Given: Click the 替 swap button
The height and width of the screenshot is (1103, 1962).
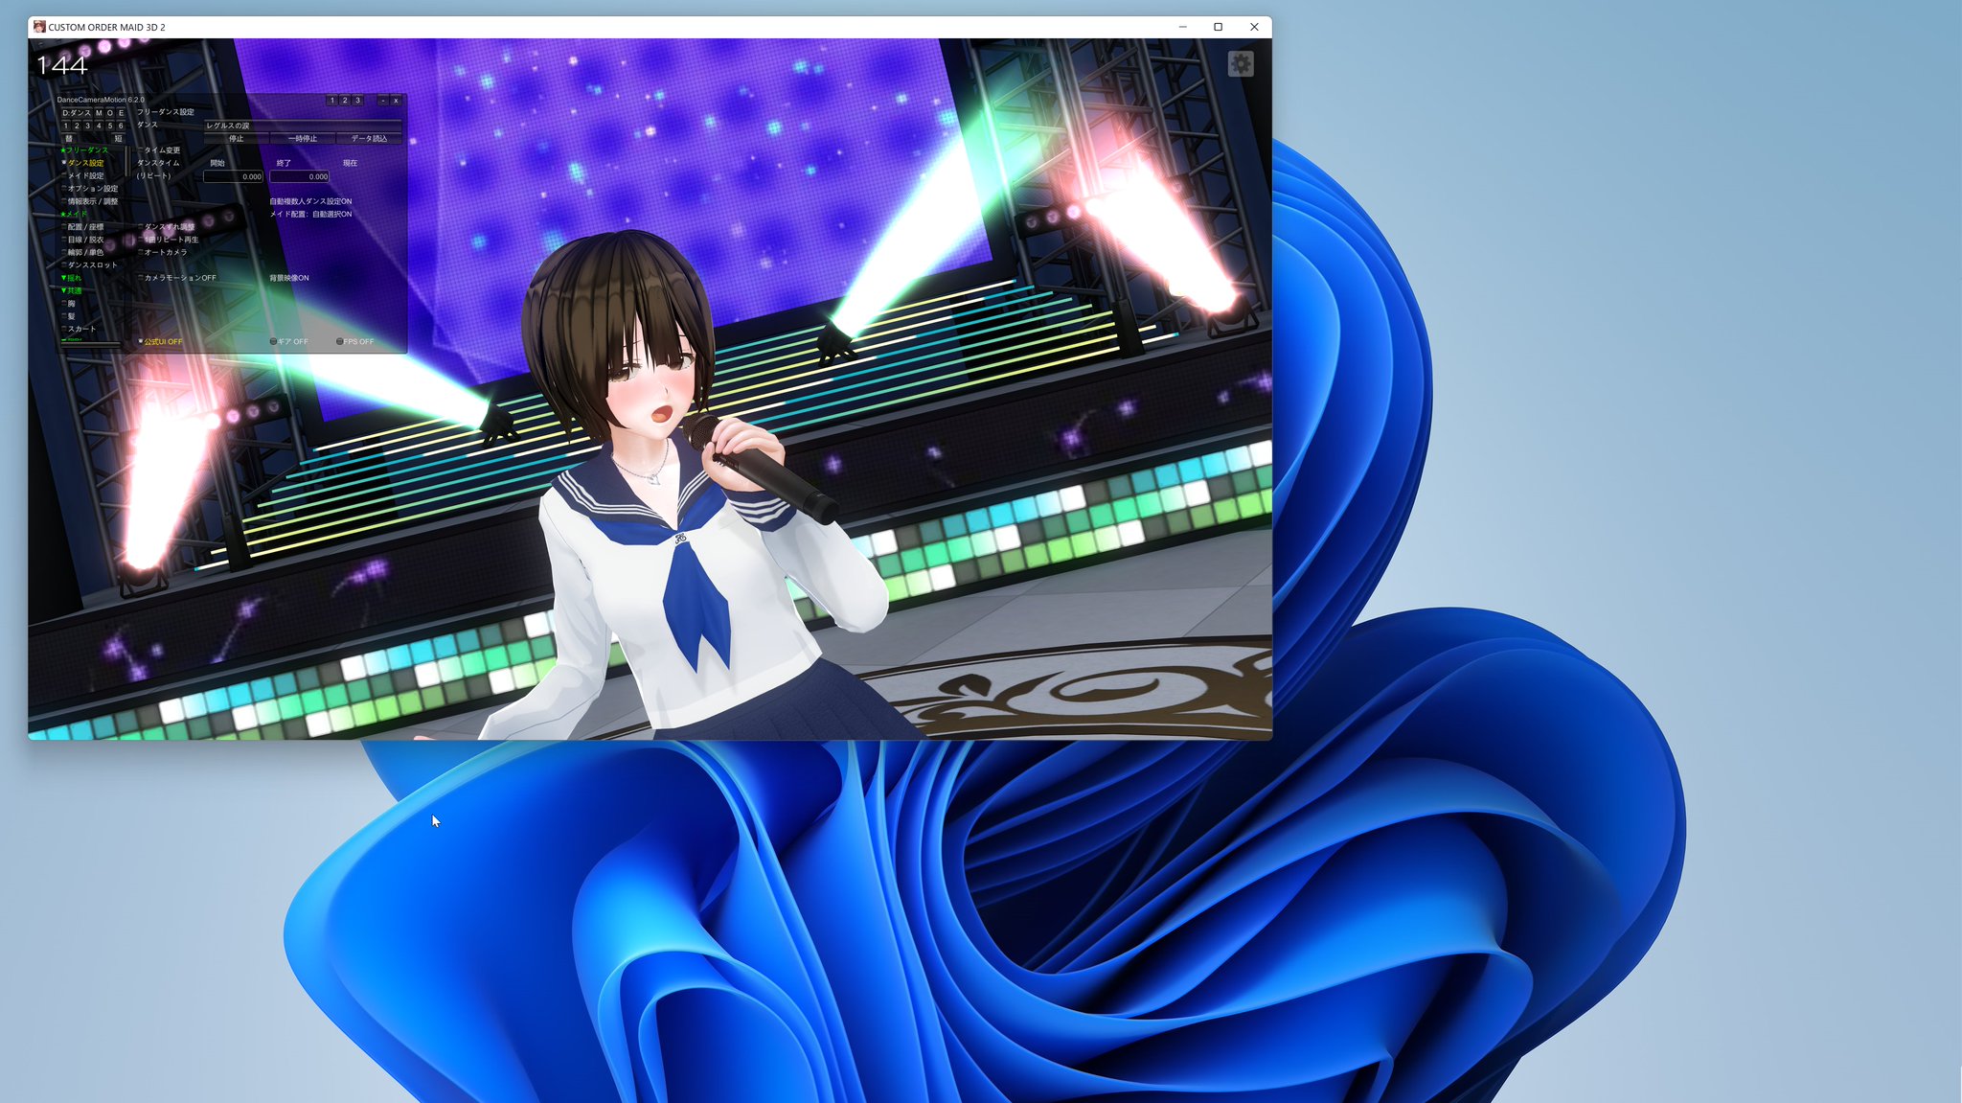Looking at the screenshot, I should [x=70, y=138].
